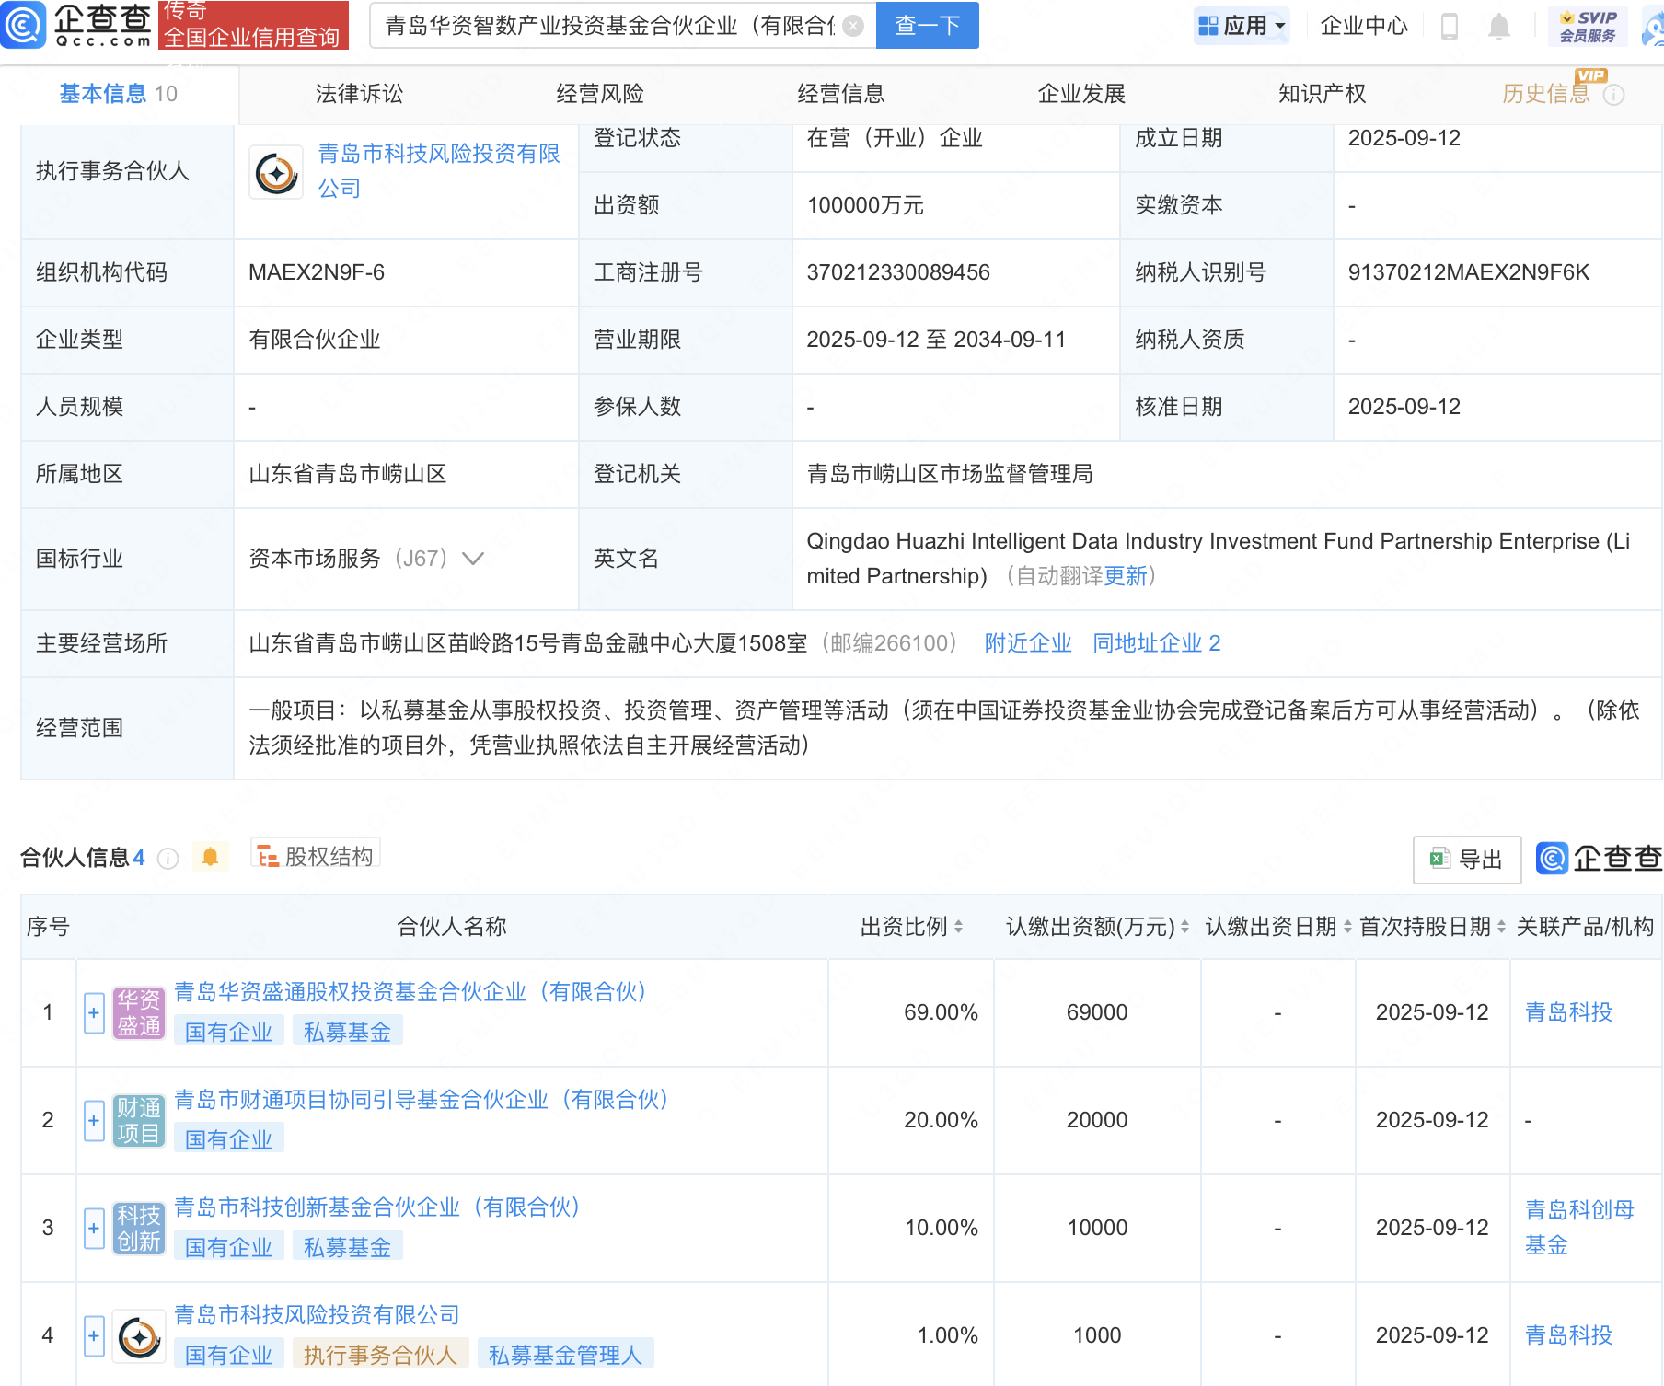
Task: Expand partner row 3 with plus icon
Action: click(x=94, y=1229)
